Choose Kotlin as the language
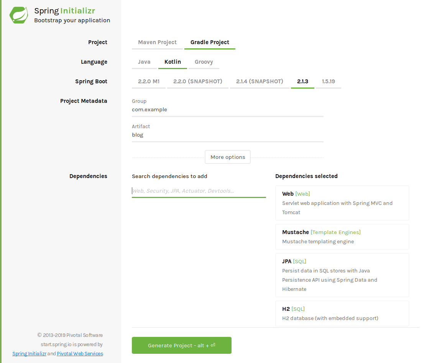The height and width of the screenshot is (363, 437). [172, 62]
